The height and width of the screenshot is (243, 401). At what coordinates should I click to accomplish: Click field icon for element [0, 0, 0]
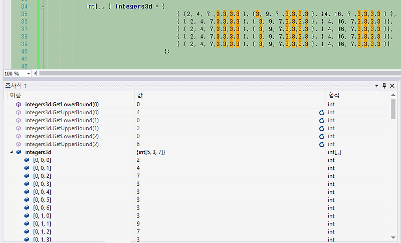27,160
